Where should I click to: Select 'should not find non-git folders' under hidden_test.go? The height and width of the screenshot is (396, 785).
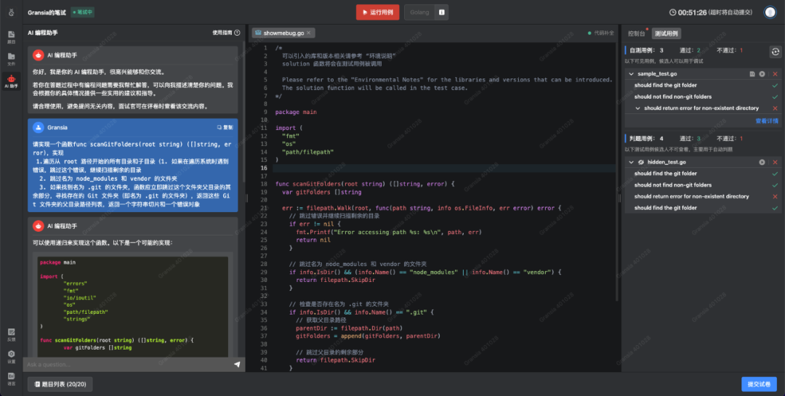tap(672, 185)
